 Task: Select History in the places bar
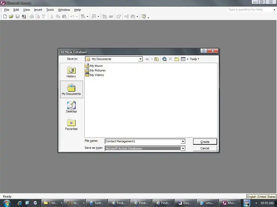[71, 72]
